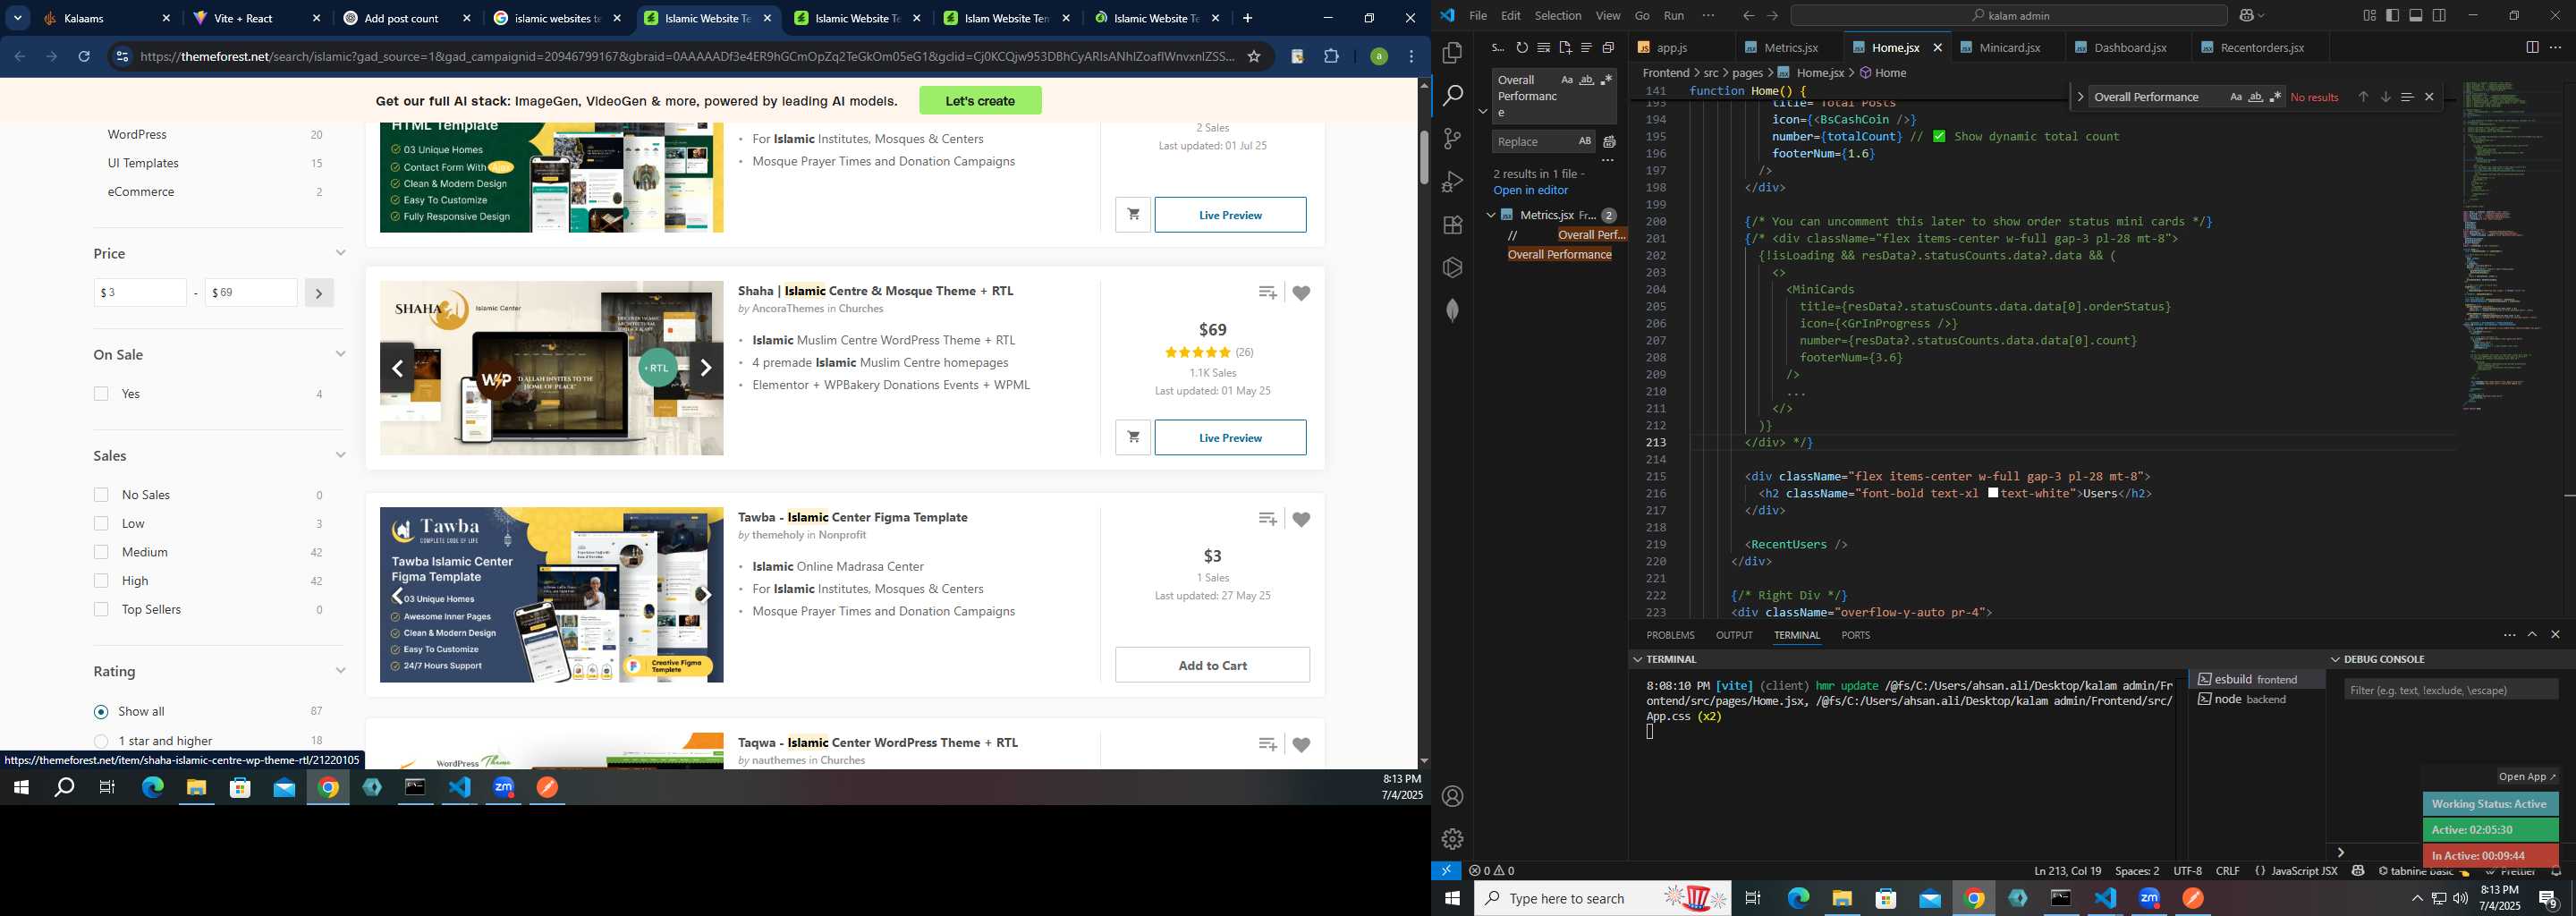This screenshot has width=2576, height=916.
Task: Select Show all rating radio button
Action: point(101,712)
